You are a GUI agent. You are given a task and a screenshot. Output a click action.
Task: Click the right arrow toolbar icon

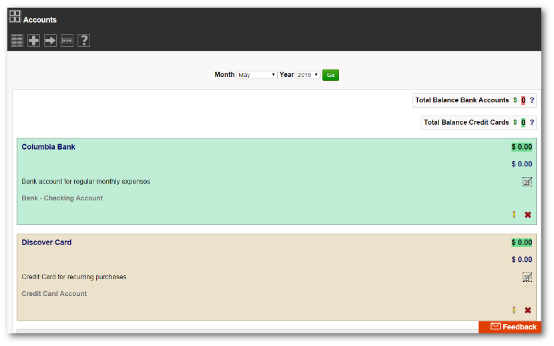tap(50, 41)
